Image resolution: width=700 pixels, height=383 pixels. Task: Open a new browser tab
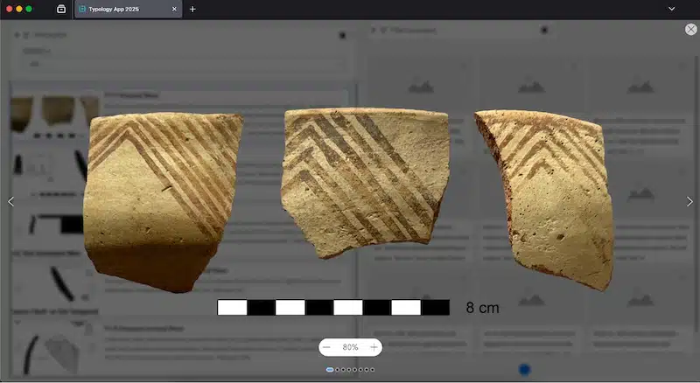pos(192,9)
